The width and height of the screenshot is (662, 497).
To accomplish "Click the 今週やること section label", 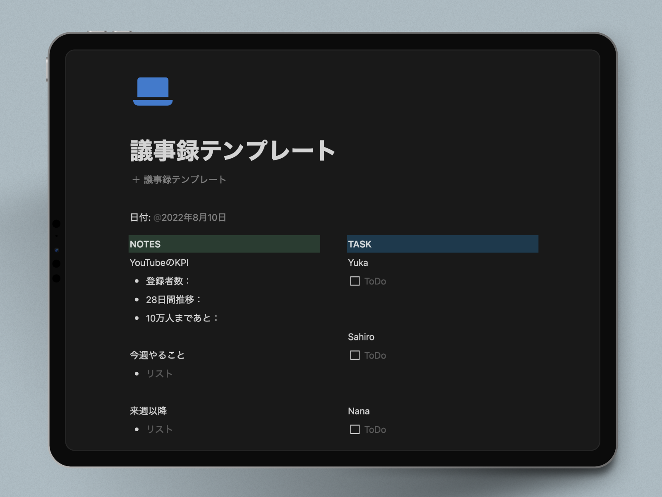I will (x=157, y=355).
